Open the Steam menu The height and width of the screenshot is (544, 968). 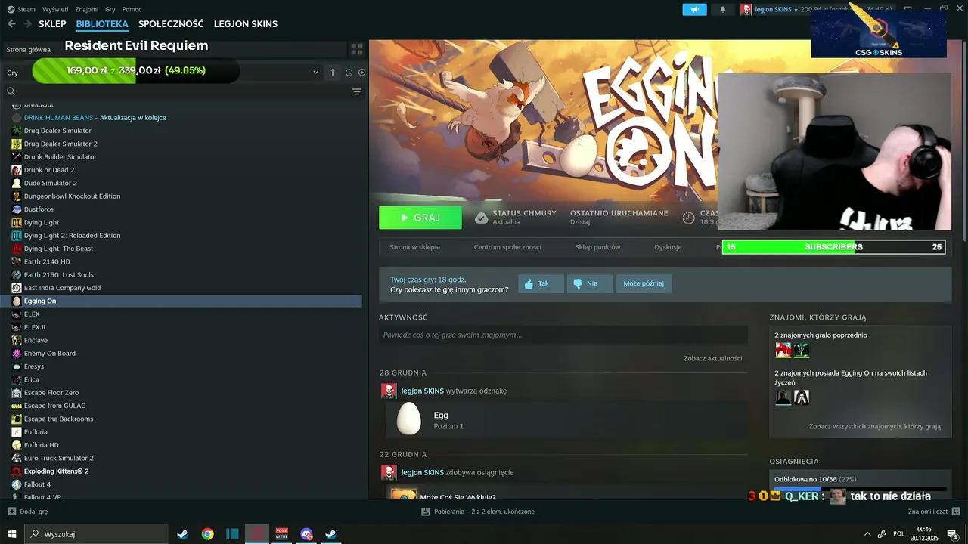click(22, 9)
